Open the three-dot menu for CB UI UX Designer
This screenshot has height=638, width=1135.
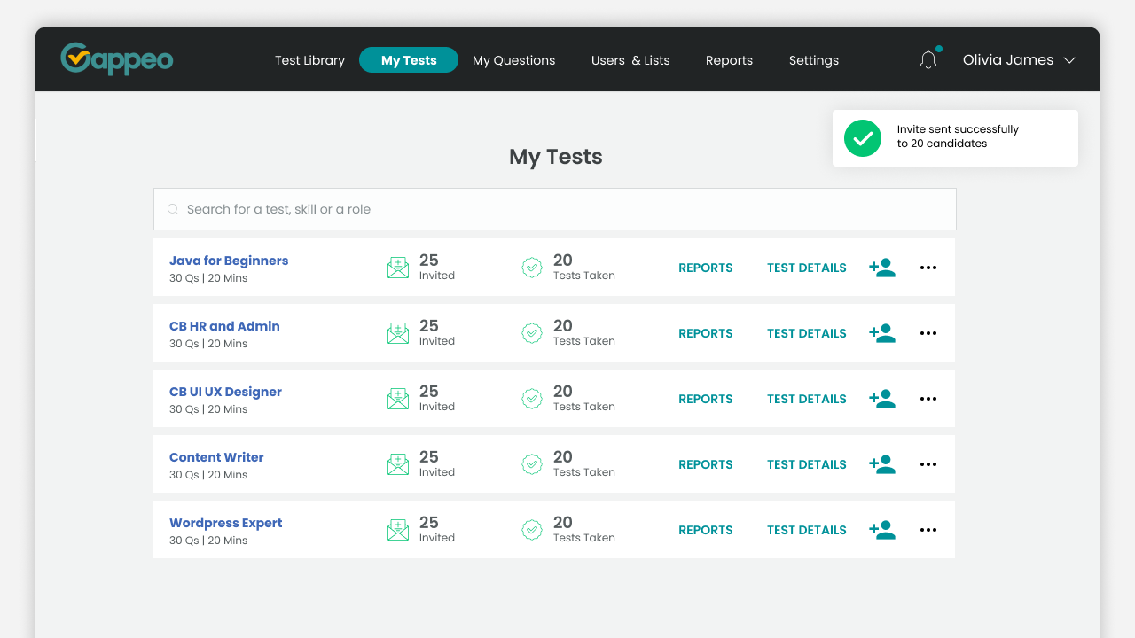pos(928,398)
